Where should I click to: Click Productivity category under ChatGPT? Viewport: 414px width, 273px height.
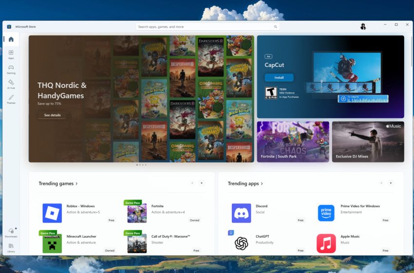pos(264,243)
